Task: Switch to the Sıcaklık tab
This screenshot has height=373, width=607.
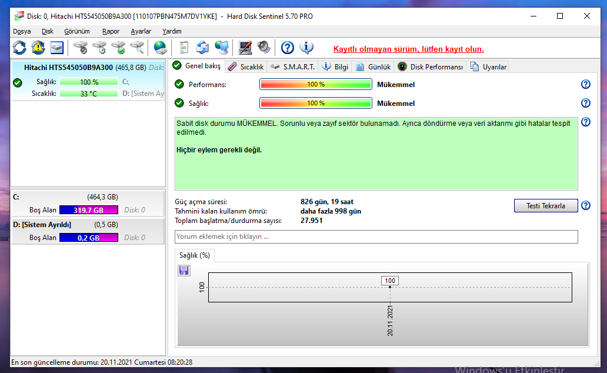Action: tap(246, 67)
